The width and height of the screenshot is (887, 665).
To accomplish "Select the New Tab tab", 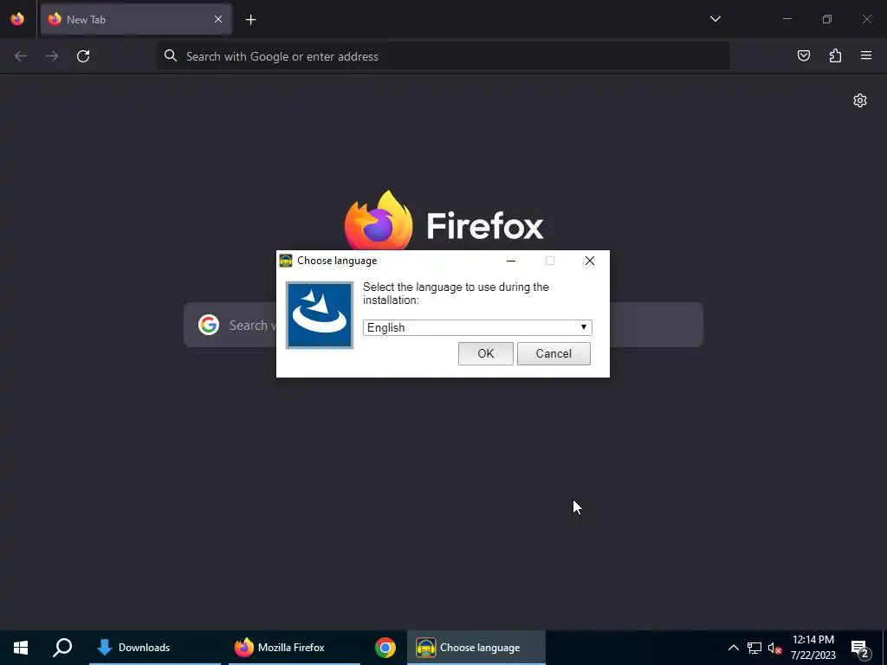I will click(x=136, y=19).
